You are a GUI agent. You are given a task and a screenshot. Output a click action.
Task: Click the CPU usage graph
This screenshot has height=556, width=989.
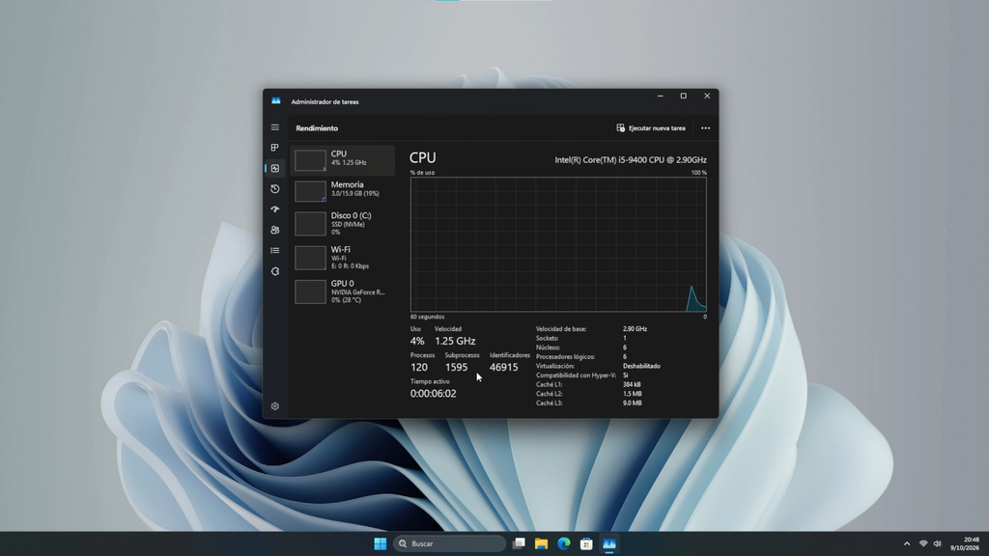click(558, 244)
